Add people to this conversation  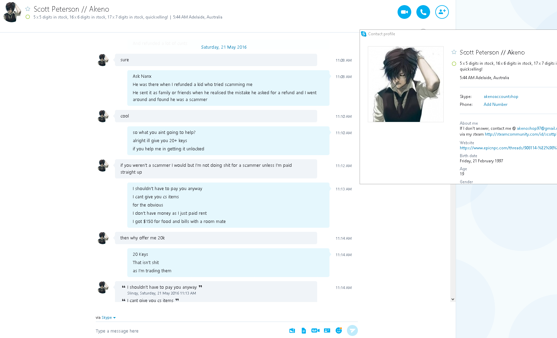[442, 12]
